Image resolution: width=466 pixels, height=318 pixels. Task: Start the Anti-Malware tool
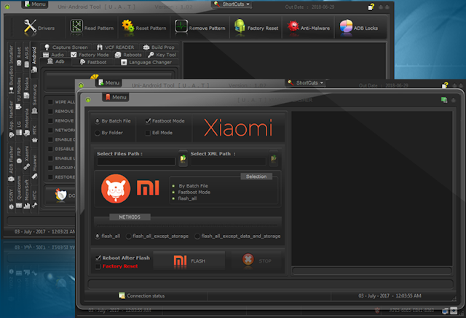[309, 28]
